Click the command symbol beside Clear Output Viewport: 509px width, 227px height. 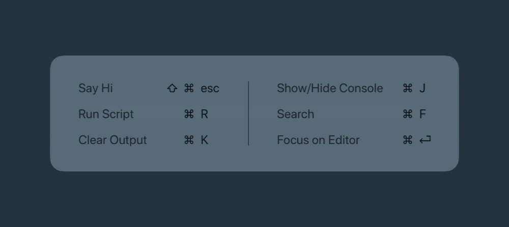click(189, 140)
